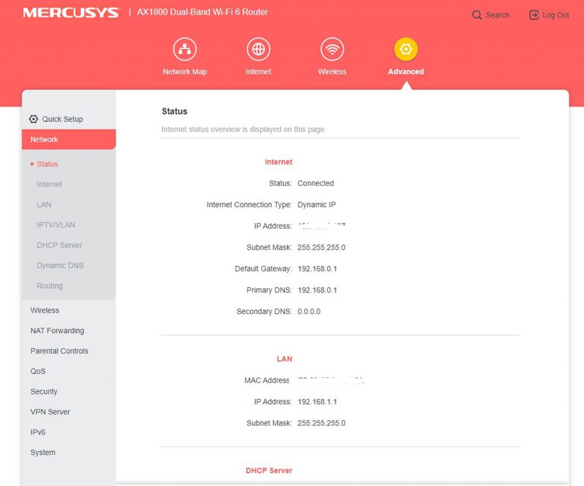
Task: Expand the System section
Action: tap(43, 452)
